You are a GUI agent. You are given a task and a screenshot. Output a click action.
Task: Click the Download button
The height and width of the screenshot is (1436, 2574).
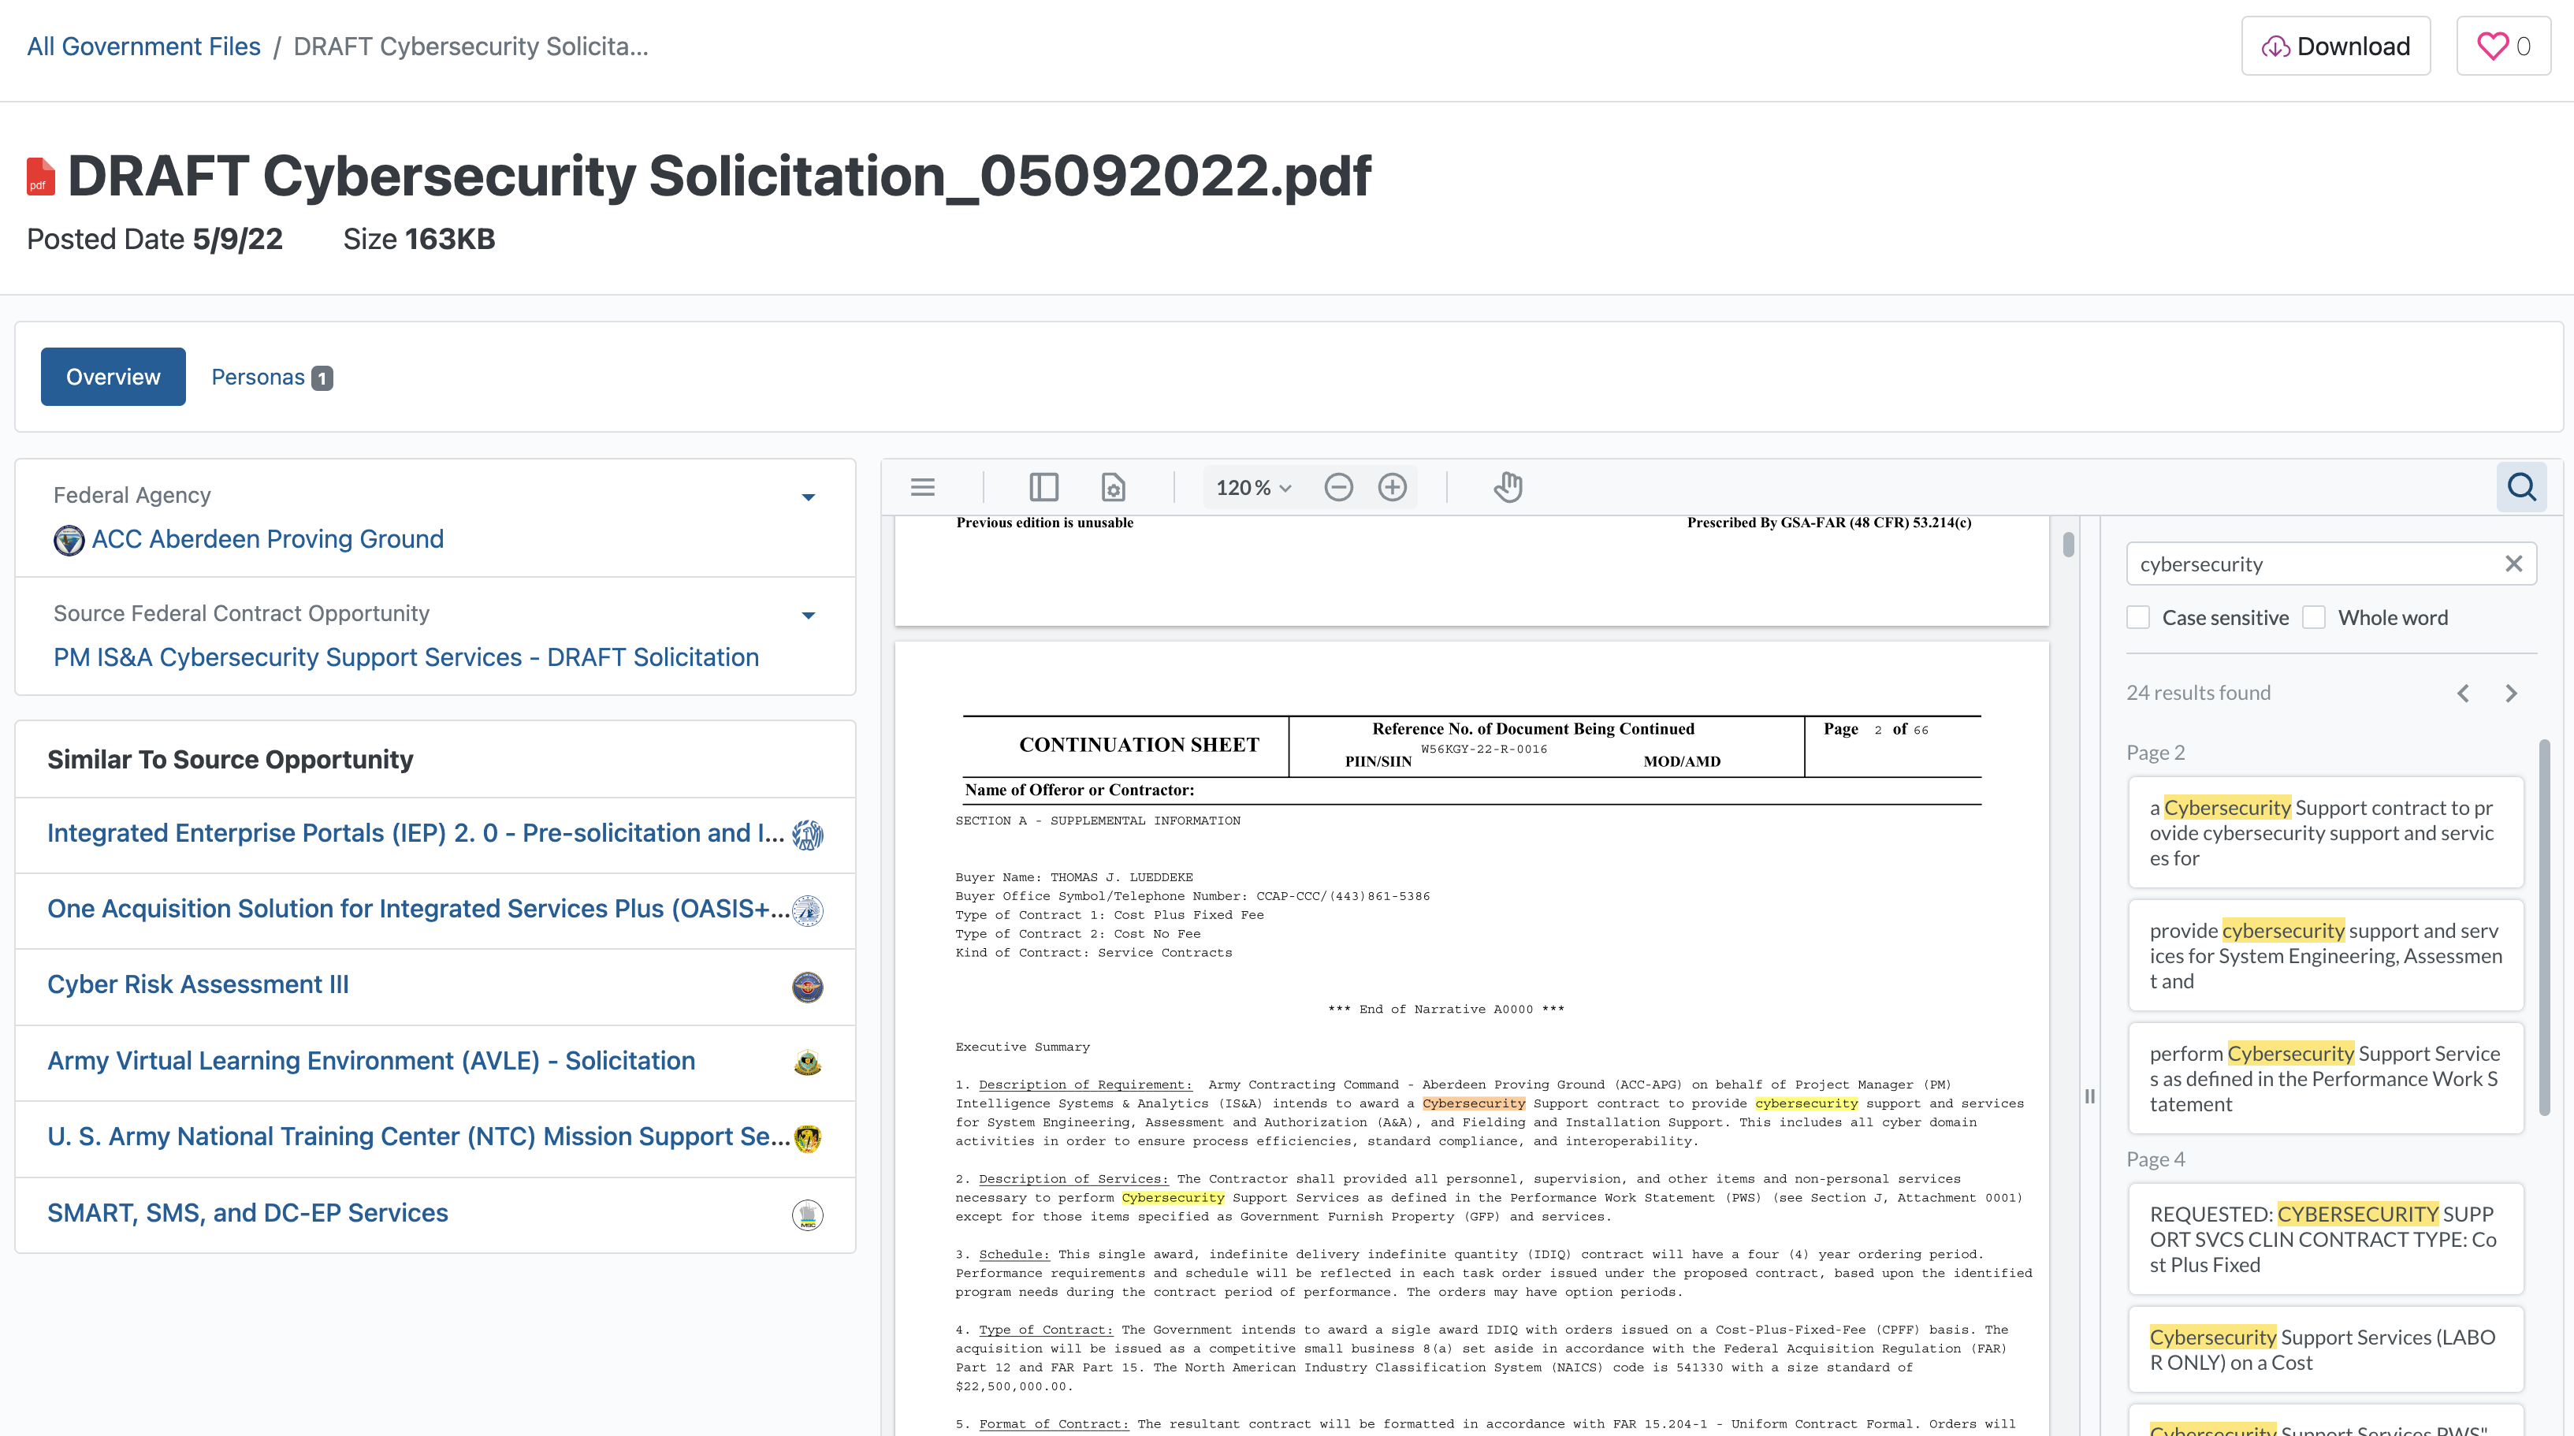(2335, 46)
